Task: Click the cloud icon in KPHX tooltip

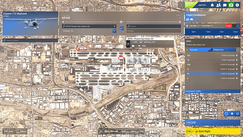Action: [133, 46]
